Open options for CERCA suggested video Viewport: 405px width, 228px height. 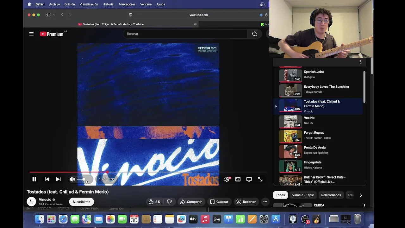(364, 206)
